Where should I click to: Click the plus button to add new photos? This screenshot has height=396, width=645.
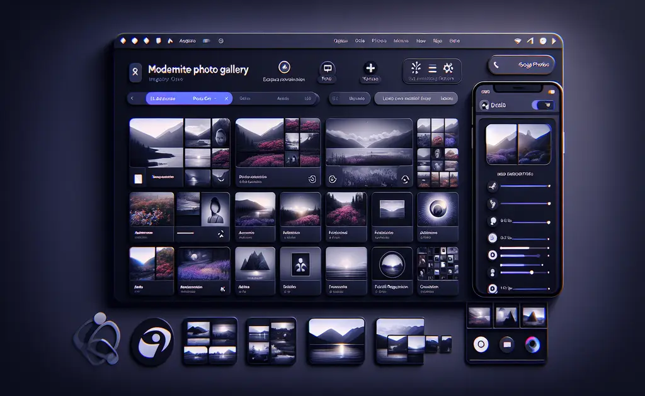(370, 69)
